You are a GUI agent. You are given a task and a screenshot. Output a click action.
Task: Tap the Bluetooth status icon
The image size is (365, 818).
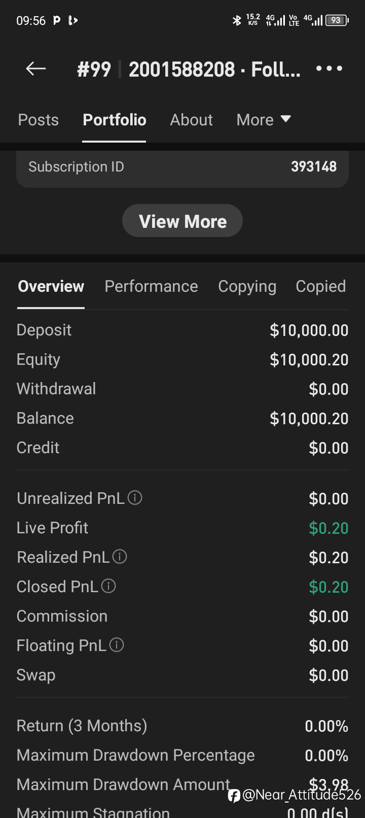point(237,20)
